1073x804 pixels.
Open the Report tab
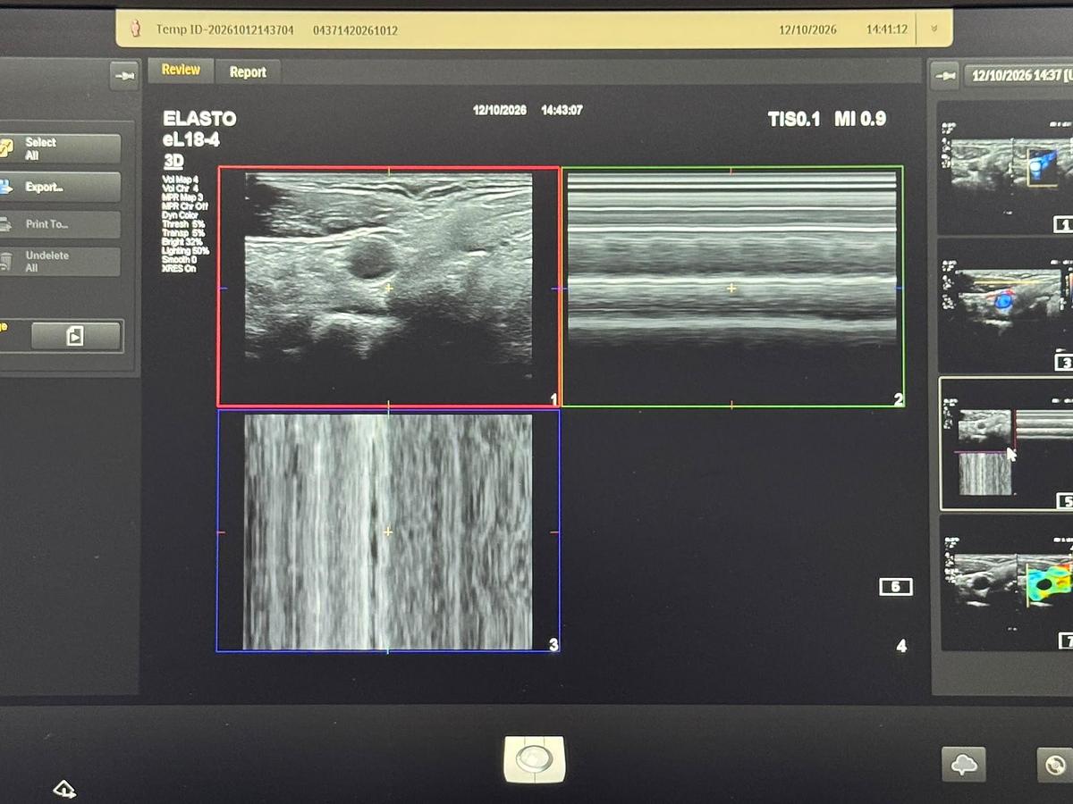(248, 72)
